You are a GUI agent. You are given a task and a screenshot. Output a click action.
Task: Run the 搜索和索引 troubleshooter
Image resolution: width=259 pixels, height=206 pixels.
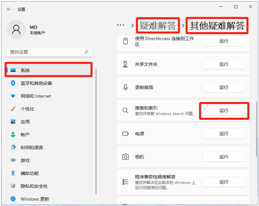coord(224,110)
